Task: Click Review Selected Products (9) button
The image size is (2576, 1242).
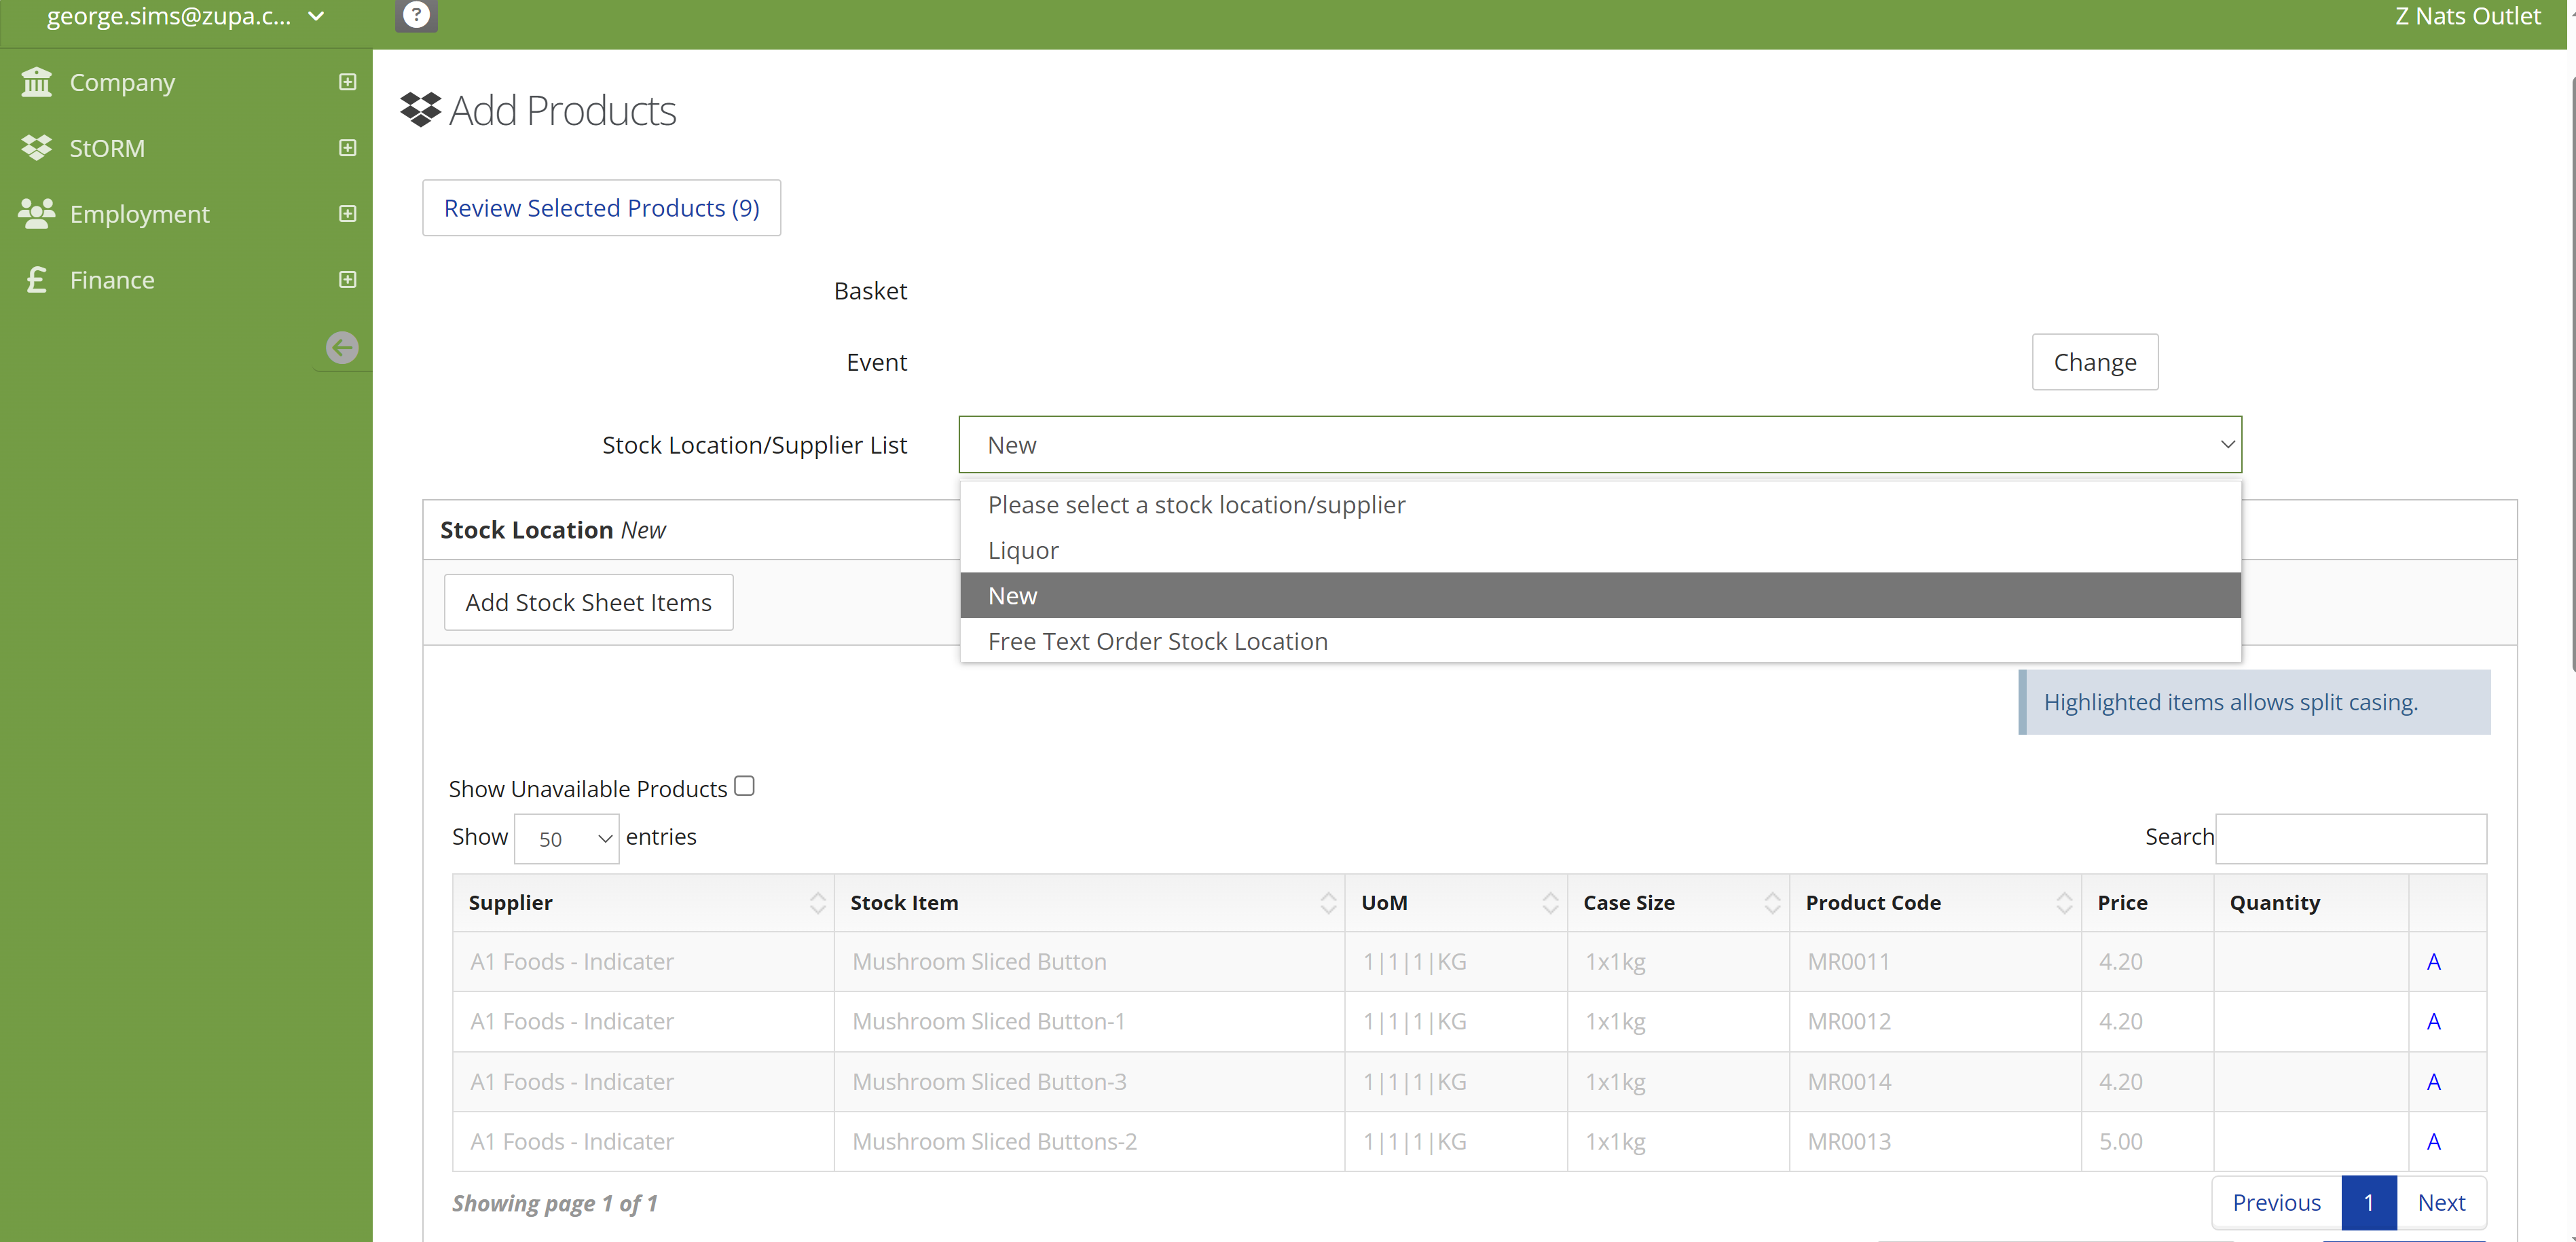Action: click(601, 208)
